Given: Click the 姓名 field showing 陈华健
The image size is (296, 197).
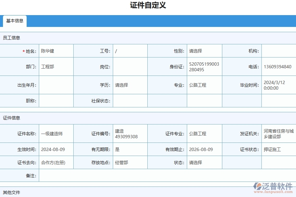Looking at the screenshot, I should [x=56, y=51].
